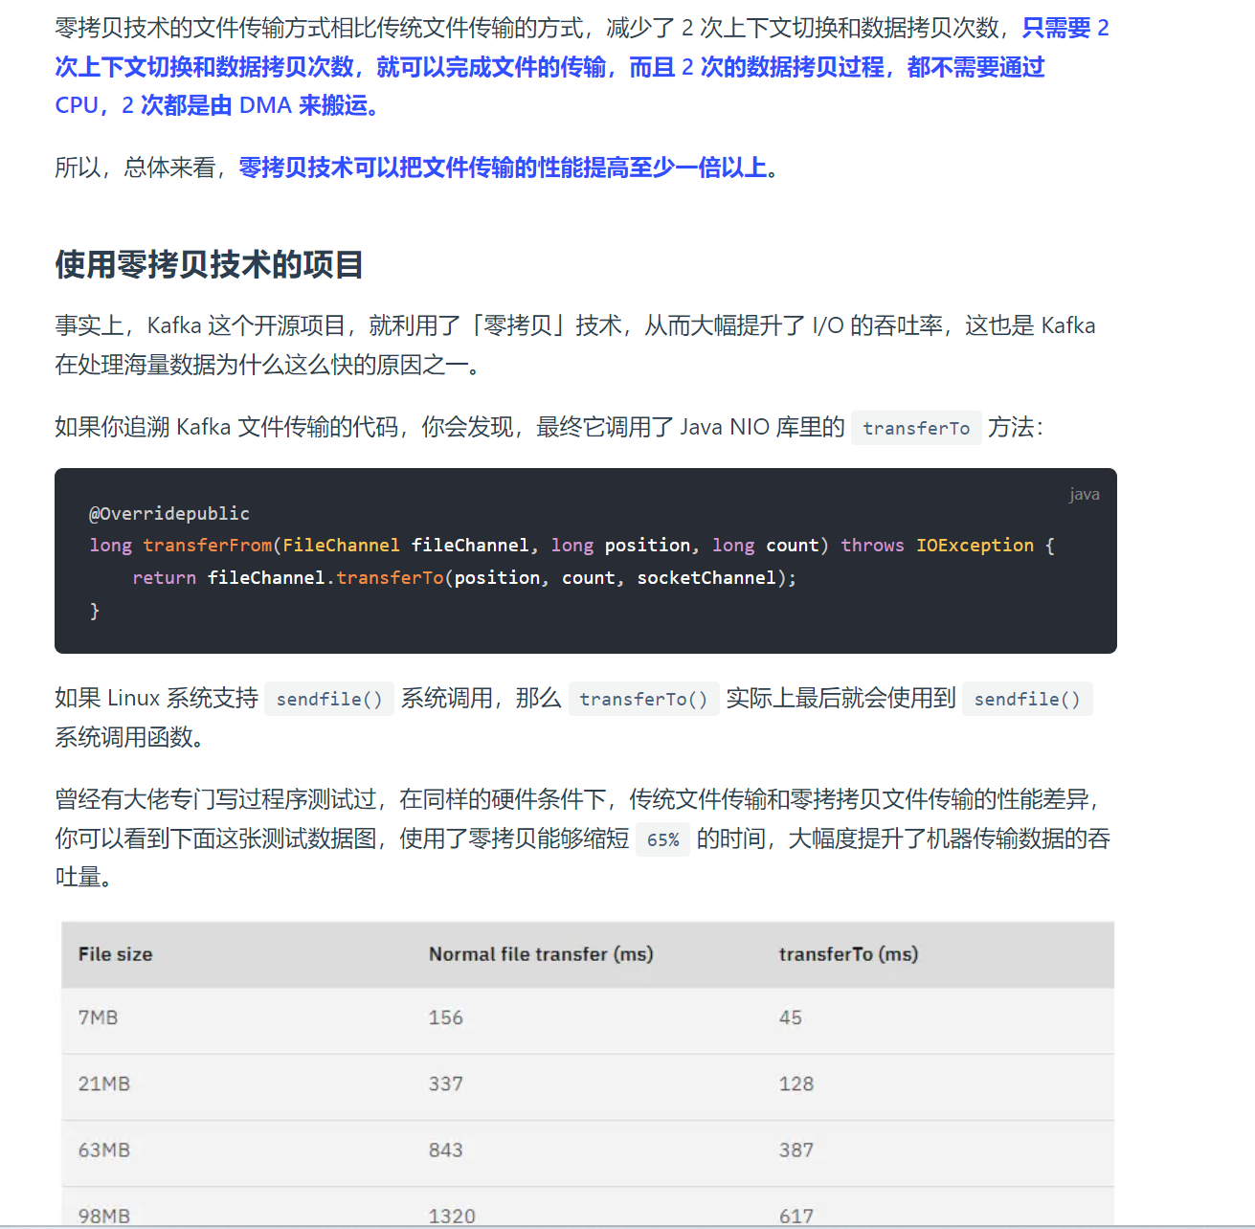Click the 843 table cell
The image size is (1255, 1229).
(445, 1150)
